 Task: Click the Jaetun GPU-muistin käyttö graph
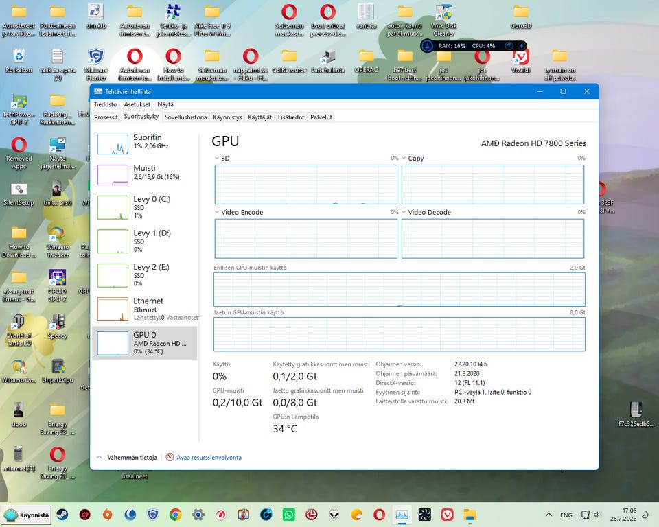click(x=400, y=334)
